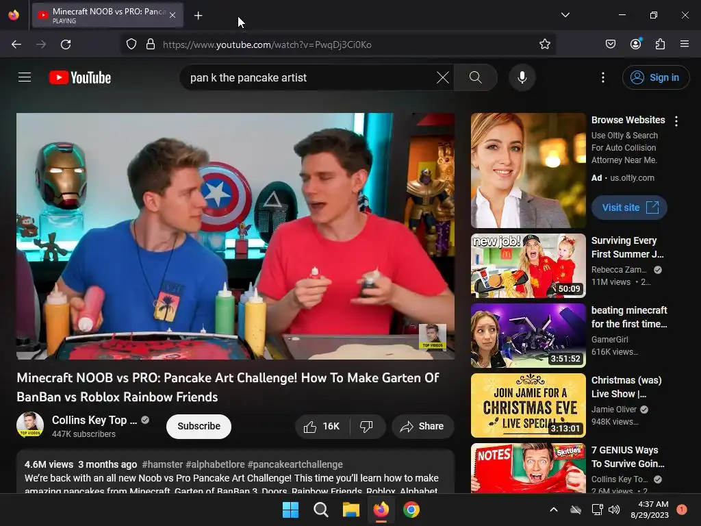The image size is (701, 526).
Task: Open 7 GENIUS Ways To Survive title
Action: point(628,457)
